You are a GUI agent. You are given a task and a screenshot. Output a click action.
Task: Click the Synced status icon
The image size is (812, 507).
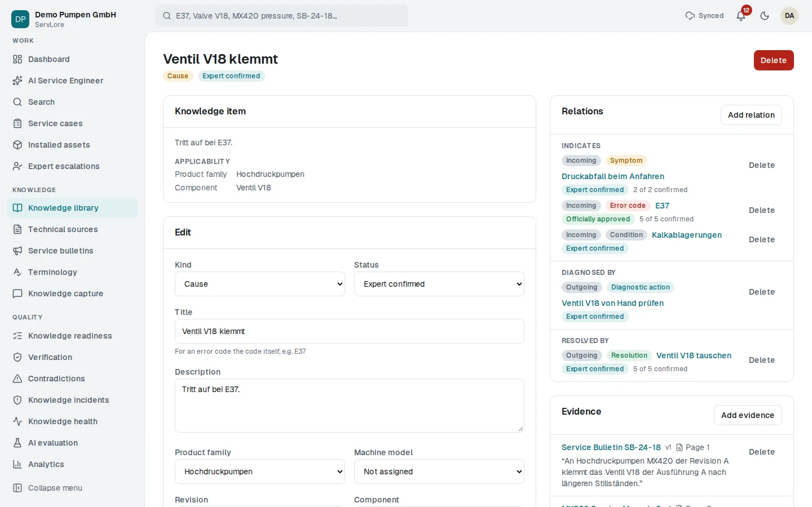point(690,16)
